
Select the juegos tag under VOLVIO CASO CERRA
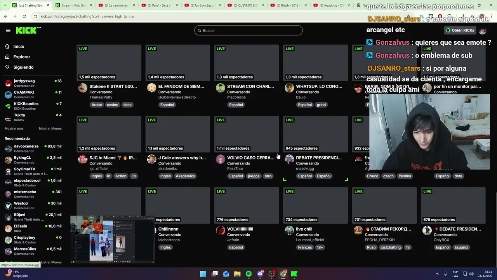click(x=254, y=176)
